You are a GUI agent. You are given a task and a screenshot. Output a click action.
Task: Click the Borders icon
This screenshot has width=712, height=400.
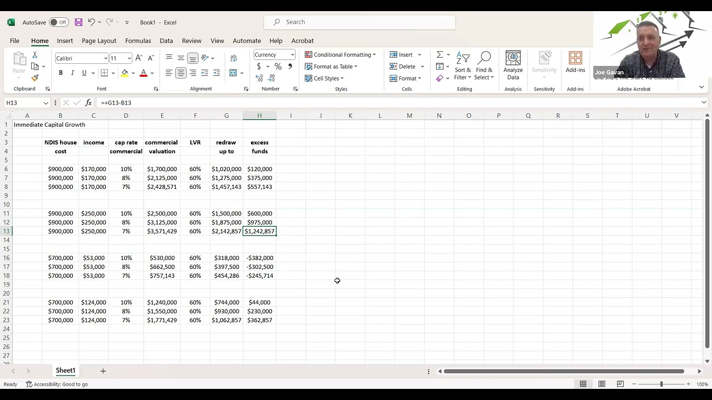[x=104, y=73]
